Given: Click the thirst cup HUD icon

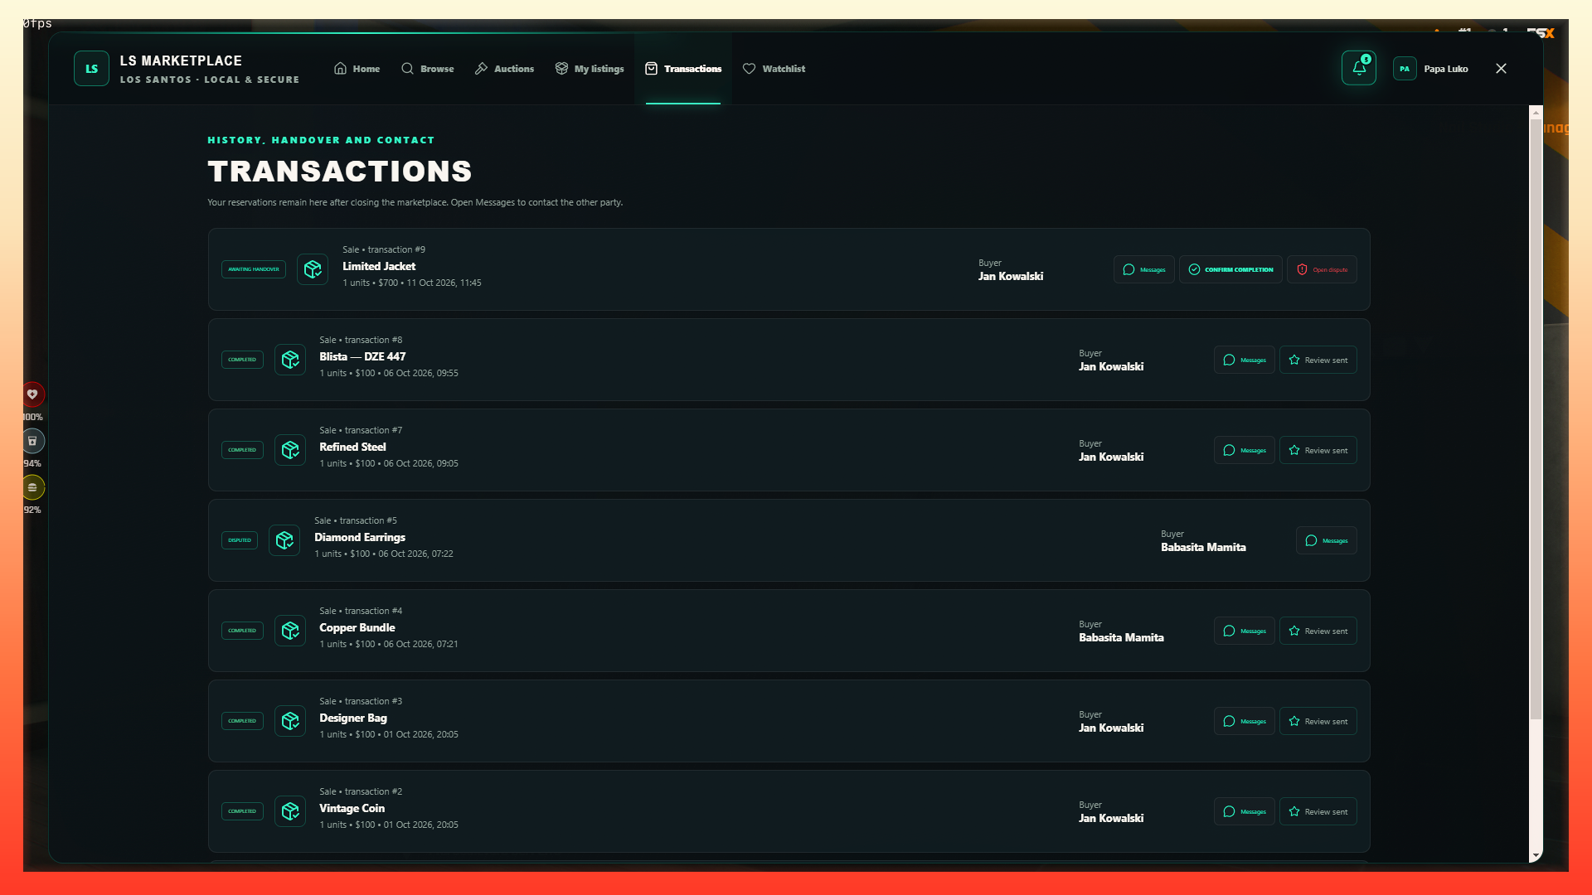Looking at the screenshot, I should (x=32, y=441).
